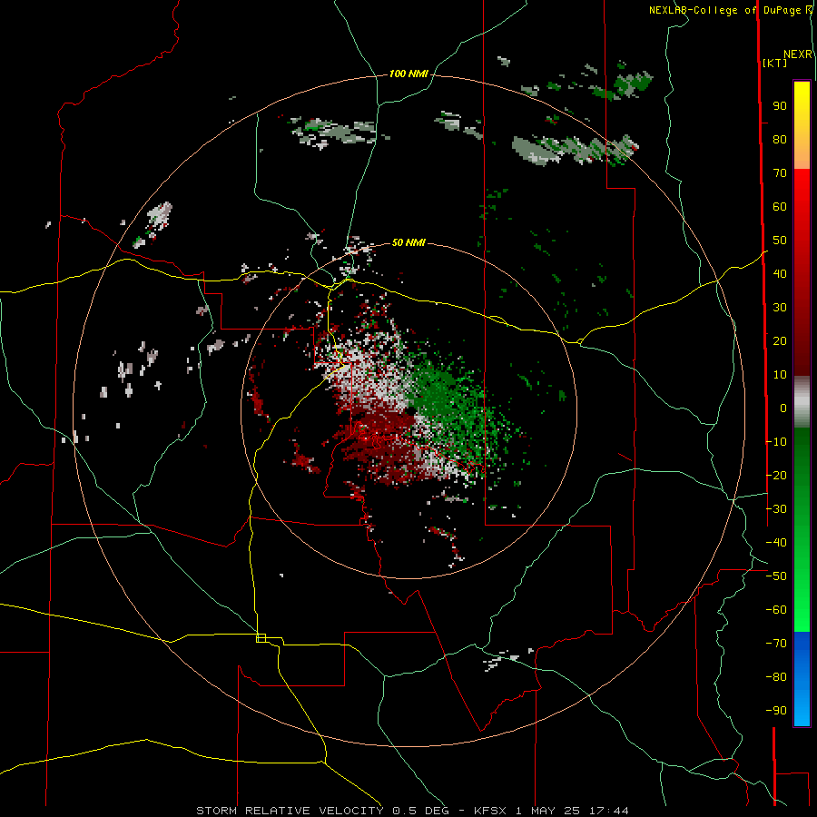Click the Storm Relative Velocity caption at bottom
The width and height of the screenshot is (817, 817).
point(412,811)
